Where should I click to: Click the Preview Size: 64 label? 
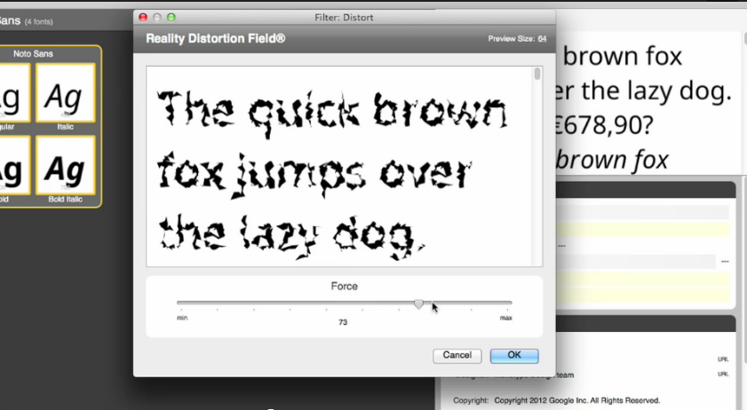pyautogui.click(x=517, y=38)
